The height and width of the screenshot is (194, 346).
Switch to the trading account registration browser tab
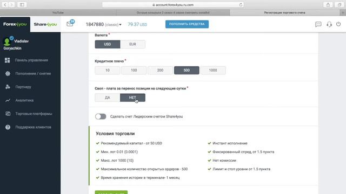[x=285, y=13]
